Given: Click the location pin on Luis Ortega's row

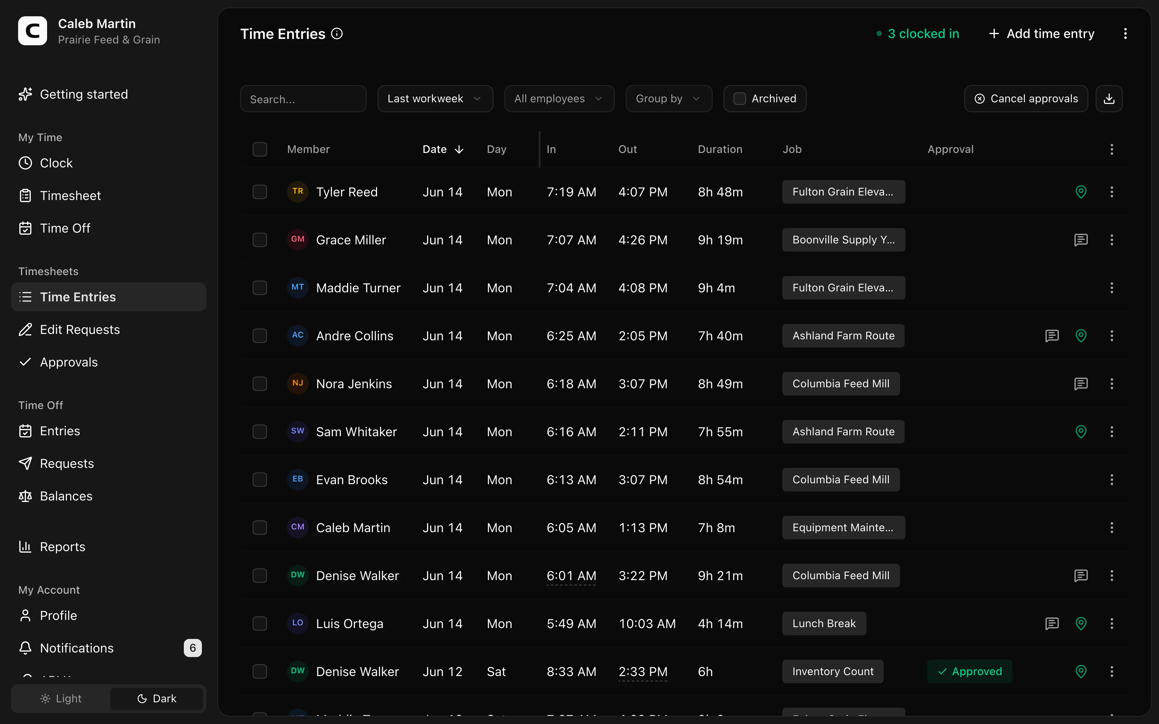Looking at the screenshot, I should (x=1081, y=624).
